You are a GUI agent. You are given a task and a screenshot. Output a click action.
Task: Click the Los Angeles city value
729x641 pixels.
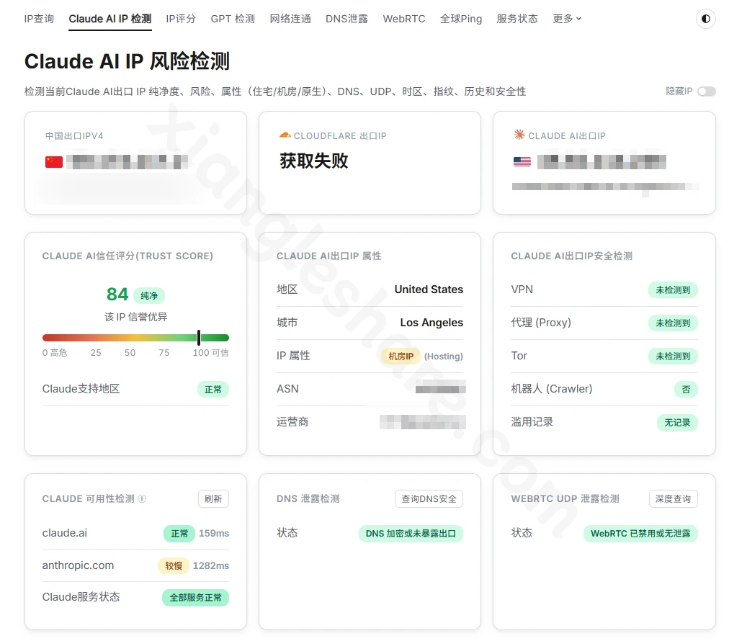[x=431, y=323]
